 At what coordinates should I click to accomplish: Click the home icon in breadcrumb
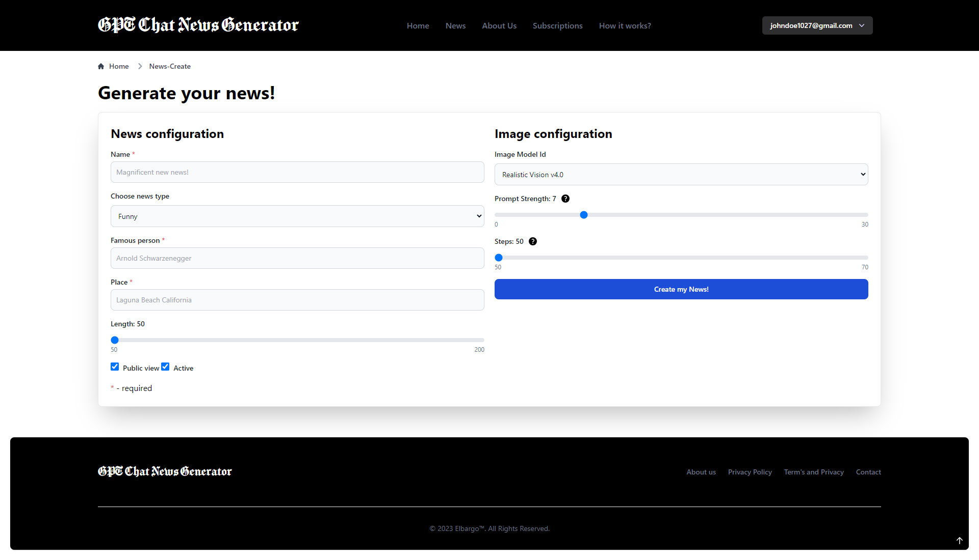(x=101, y=66)
